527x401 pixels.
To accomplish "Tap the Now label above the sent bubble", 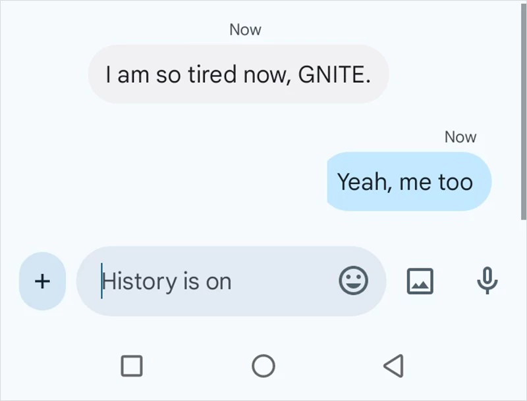I will pyautogui.click(x=460, y=137).
